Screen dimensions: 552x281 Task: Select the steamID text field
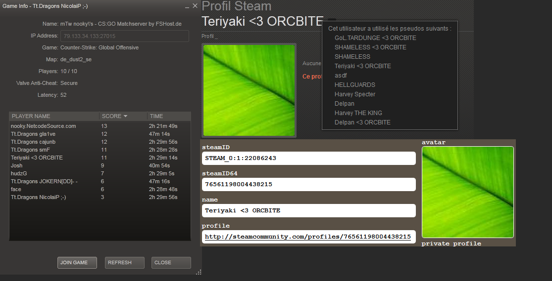(309, 158)
